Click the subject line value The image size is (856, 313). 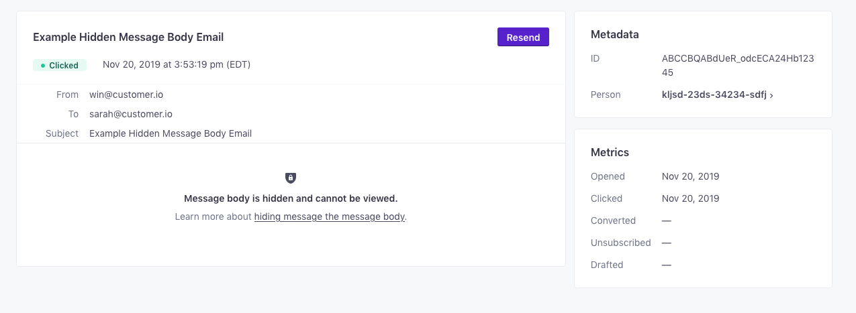(171, 133)
